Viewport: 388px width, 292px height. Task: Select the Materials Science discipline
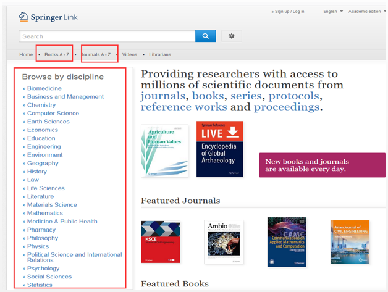pos(52,205)
